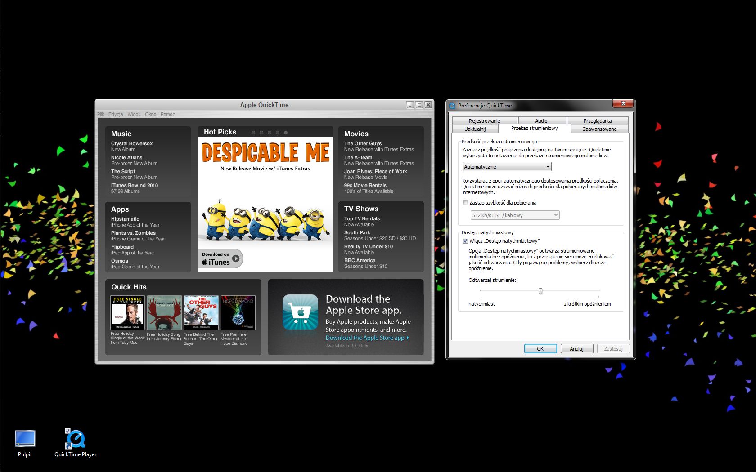Screen dimensions: 756x472
Task: Close the Preferencje QuickTime dialog
Action: (623, 104)
